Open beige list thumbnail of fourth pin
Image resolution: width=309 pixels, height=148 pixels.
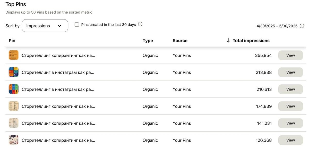[x=13, y=106]
